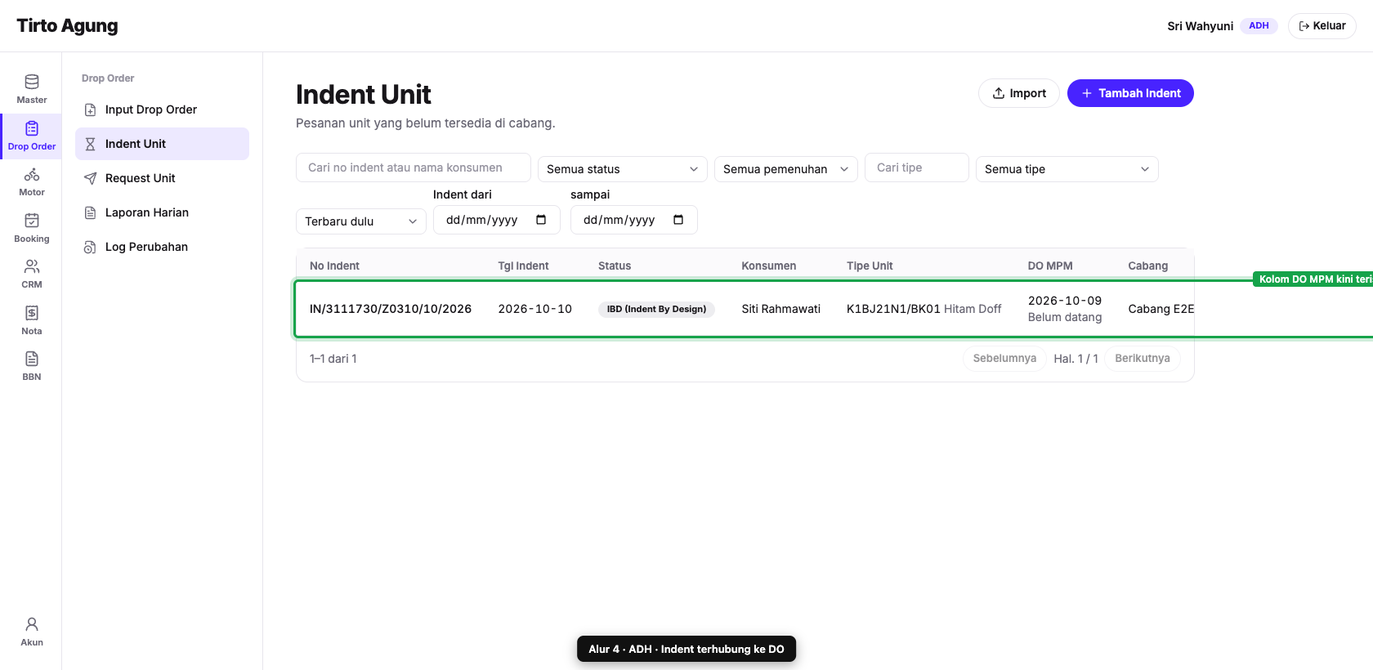Expand the Semua status dropdown
1373x670 pixels.
(x=623, y=169)
